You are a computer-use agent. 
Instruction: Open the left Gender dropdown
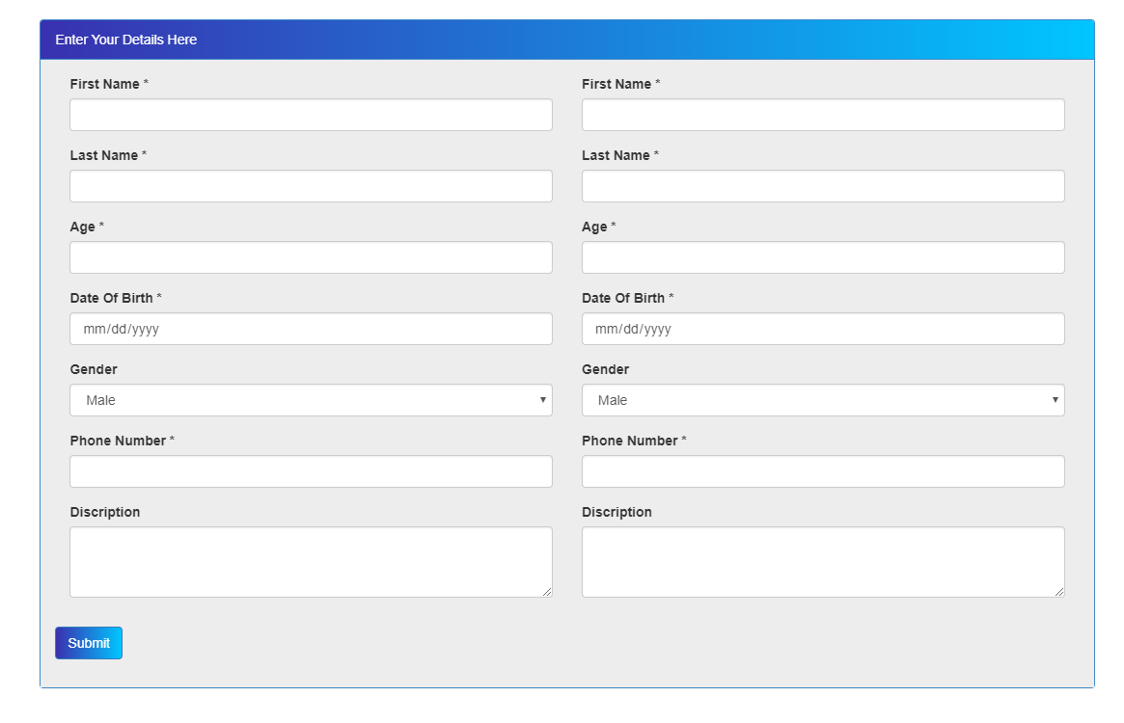coord(310,399)
